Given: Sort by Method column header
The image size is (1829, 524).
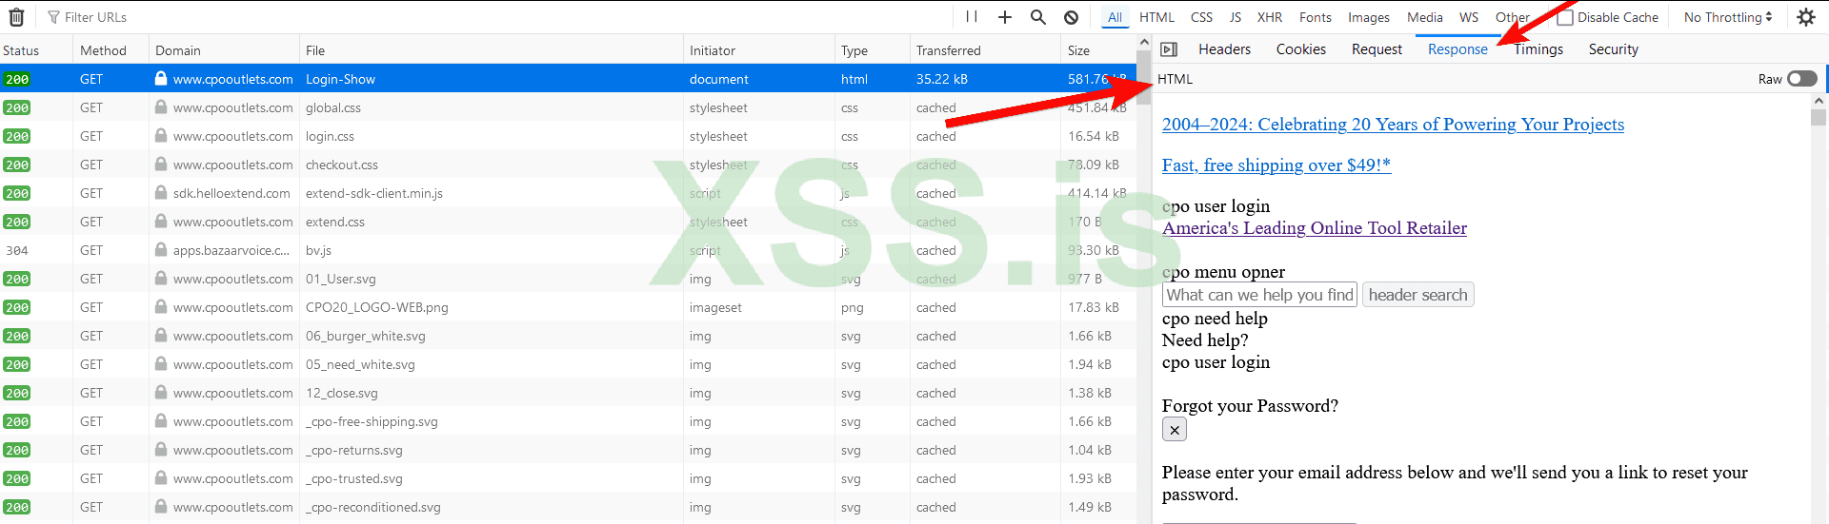Looking at the screenshot, I should point(111,50).
